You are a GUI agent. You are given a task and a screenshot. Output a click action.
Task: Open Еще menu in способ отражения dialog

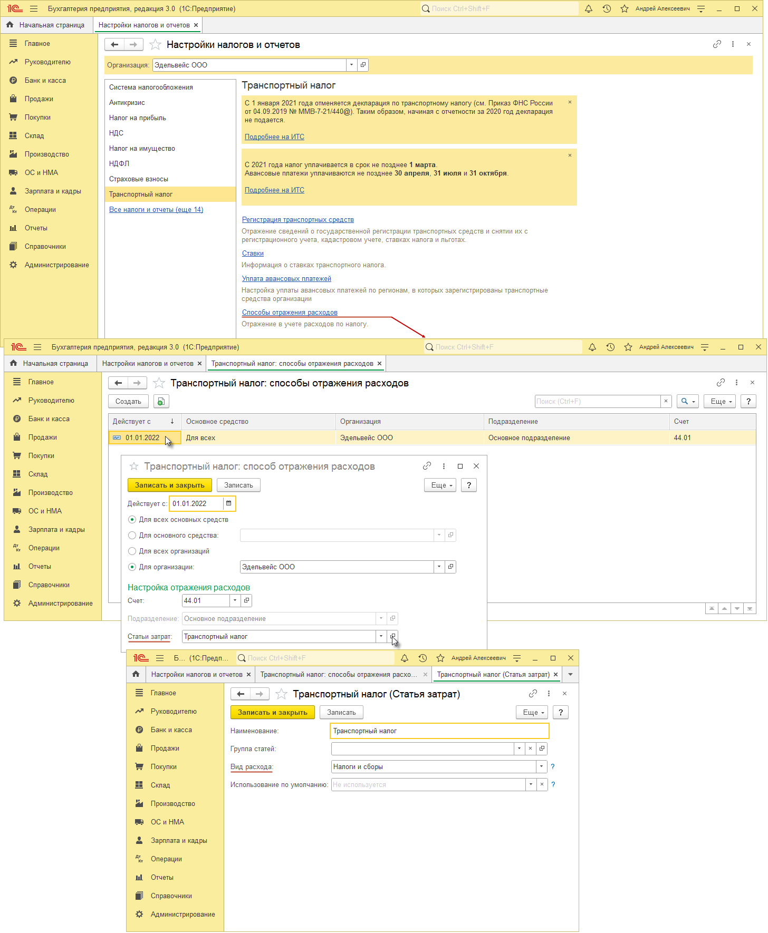[x=441, y=485]
